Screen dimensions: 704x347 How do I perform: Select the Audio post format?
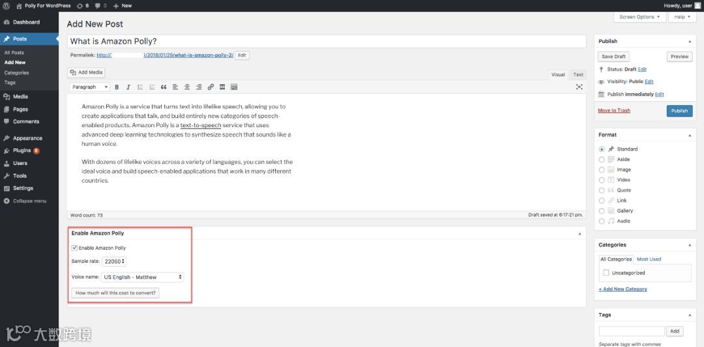pos(602,221)
